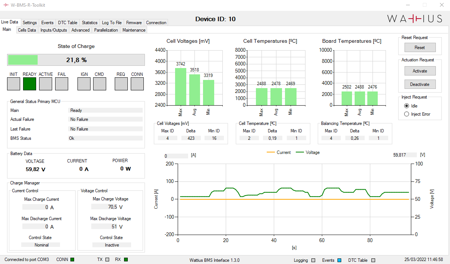This screenshot has height=264, width=450.
Task: Open the Events tab
Action: [47, 23]
